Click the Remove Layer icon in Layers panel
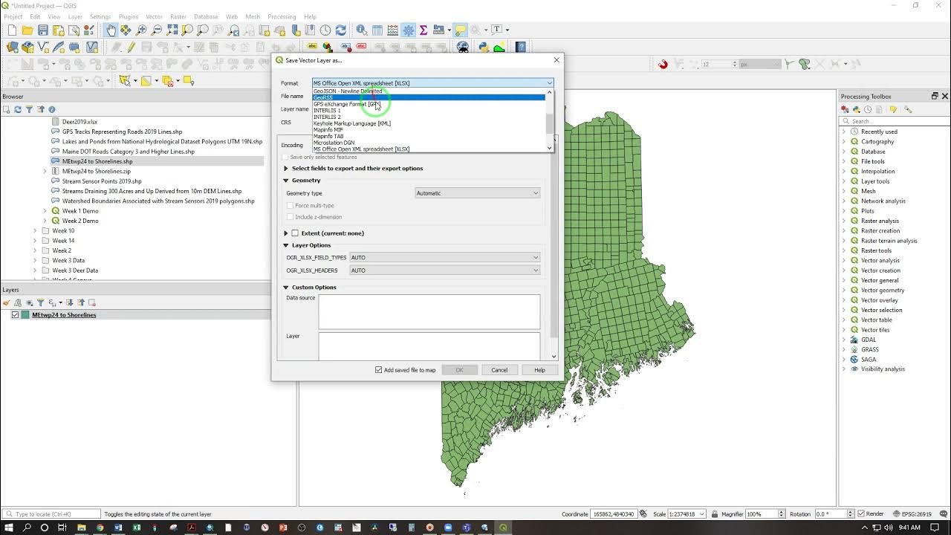 point(93,302)
